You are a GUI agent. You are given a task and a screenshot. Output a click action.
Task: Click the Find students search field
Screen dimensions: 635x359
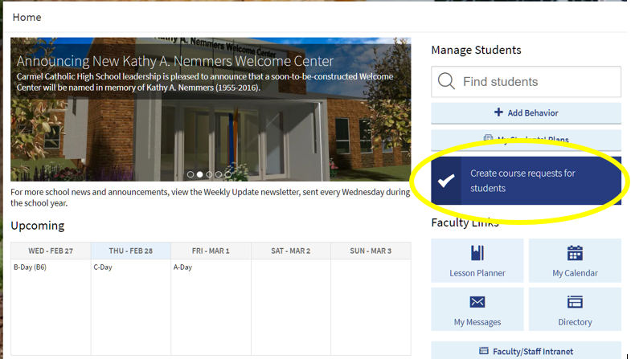(526, 82)
